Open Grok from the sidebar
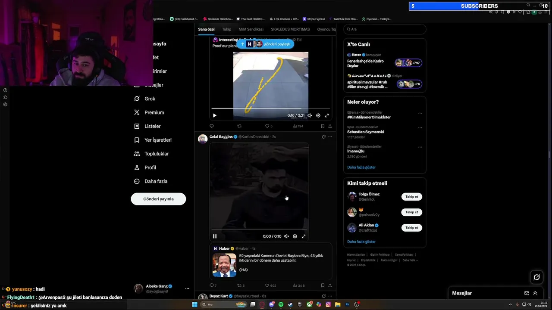The image size is (552, 310). coord(145,99)
